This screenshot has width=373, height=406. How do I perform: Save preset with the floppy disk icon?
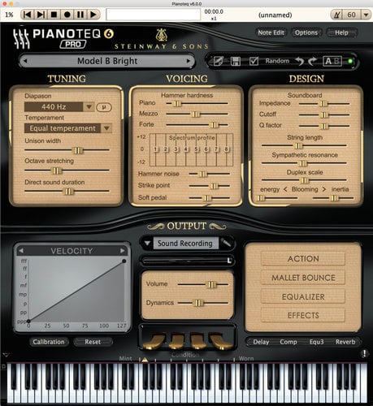(236, 61)
